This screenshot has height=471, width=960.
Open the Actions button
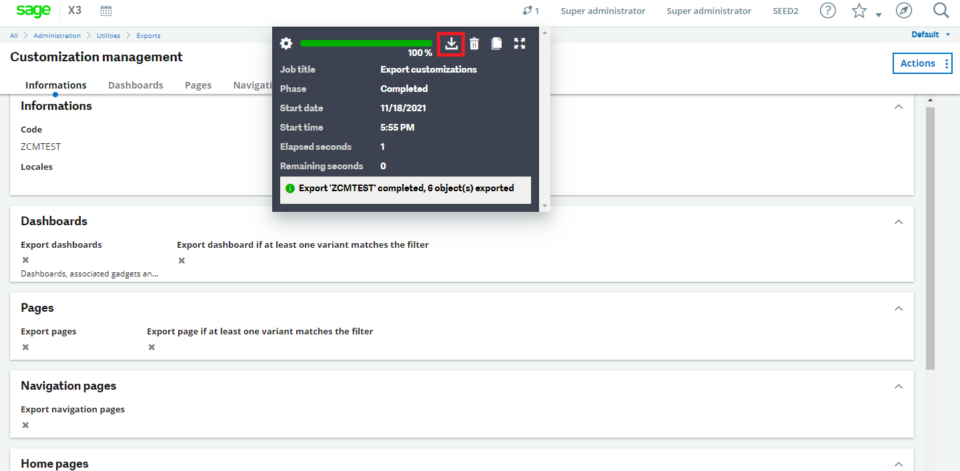click(x=921, y=63)
